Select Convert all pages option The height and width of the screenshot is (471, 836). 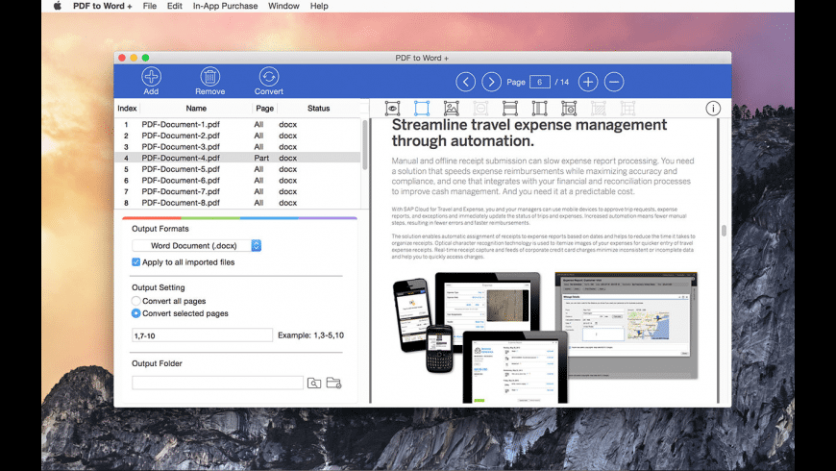(136, 302)
